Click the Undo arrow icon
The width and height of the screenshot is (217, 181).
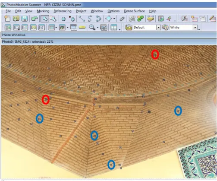(x=35, y=19)
